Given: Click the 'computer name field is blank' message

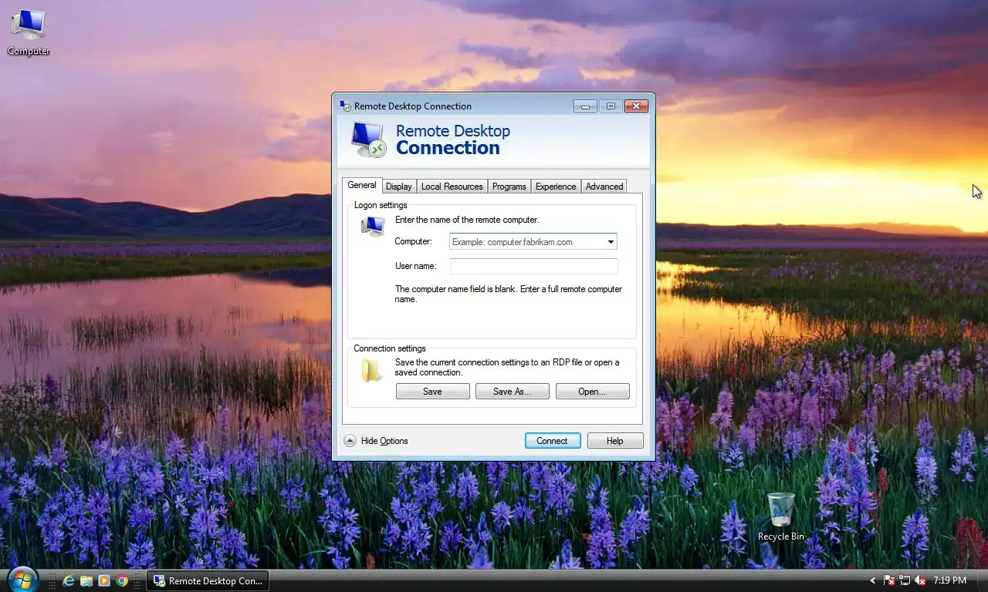Looking at the screenshot, I should (x=509, y=294).
